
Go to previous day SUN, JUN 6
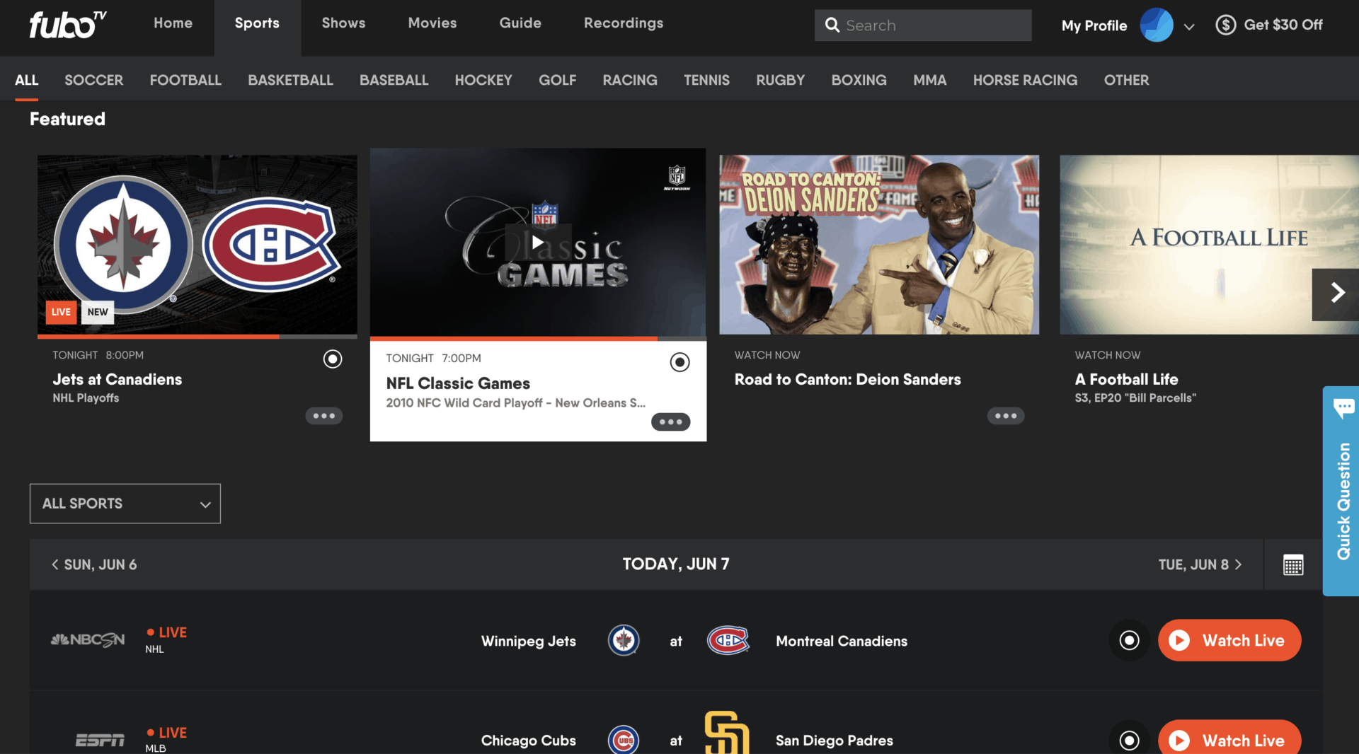(x=94, y=564)
